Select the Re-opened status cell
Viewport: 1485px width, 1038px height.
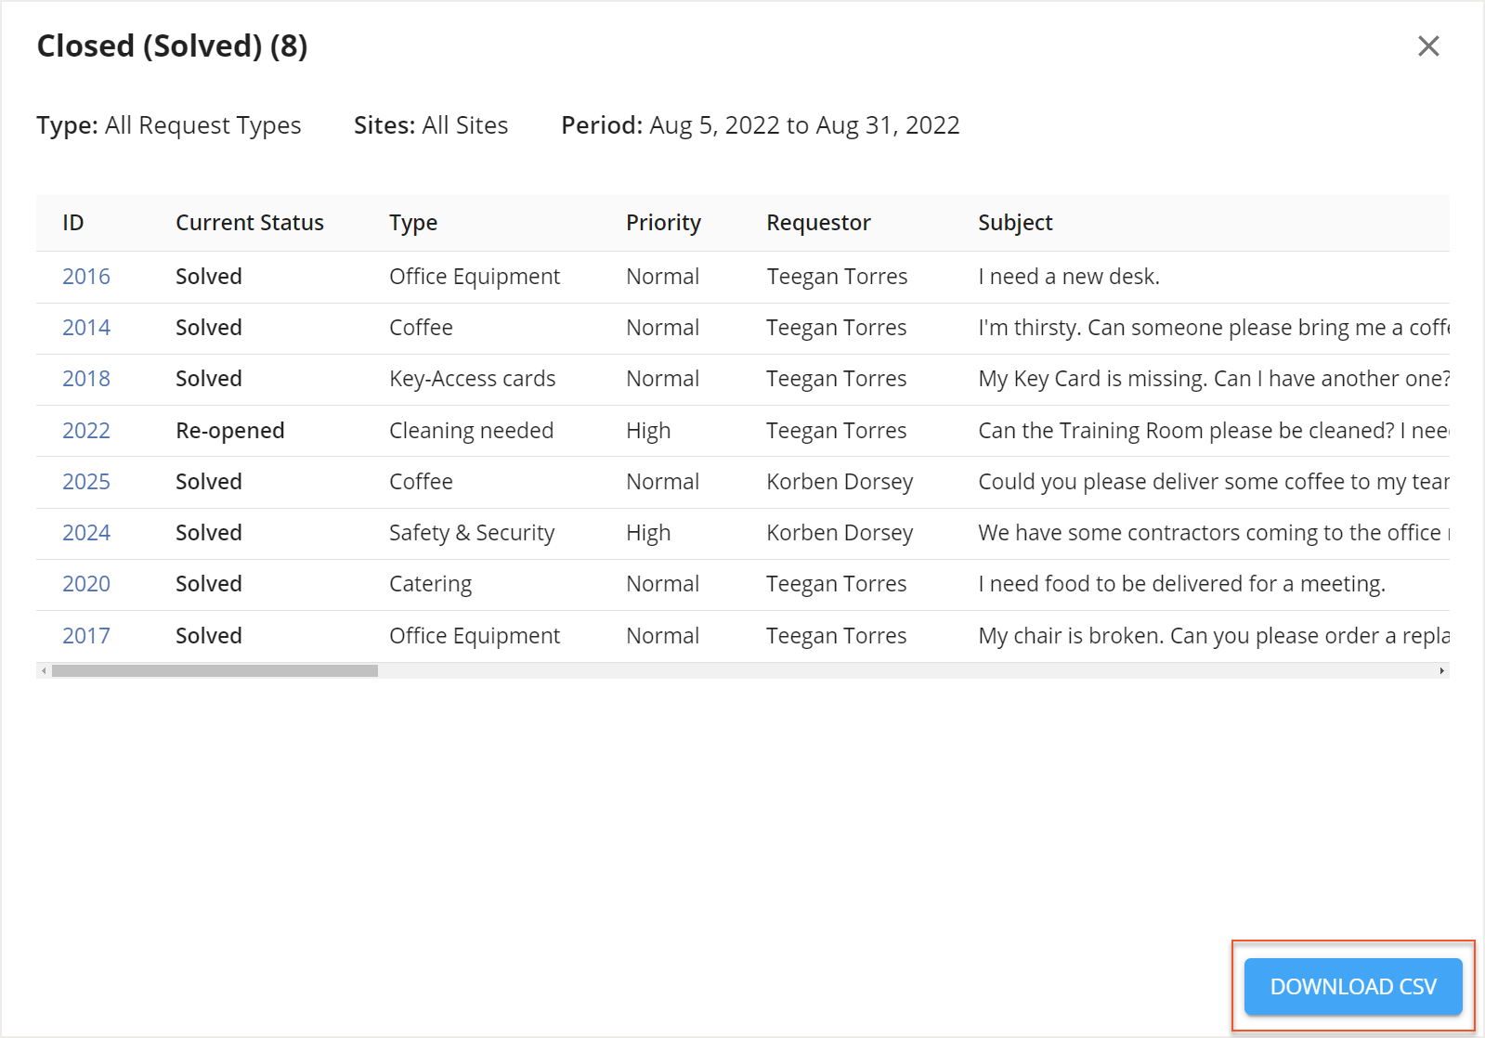pos(230,431)
